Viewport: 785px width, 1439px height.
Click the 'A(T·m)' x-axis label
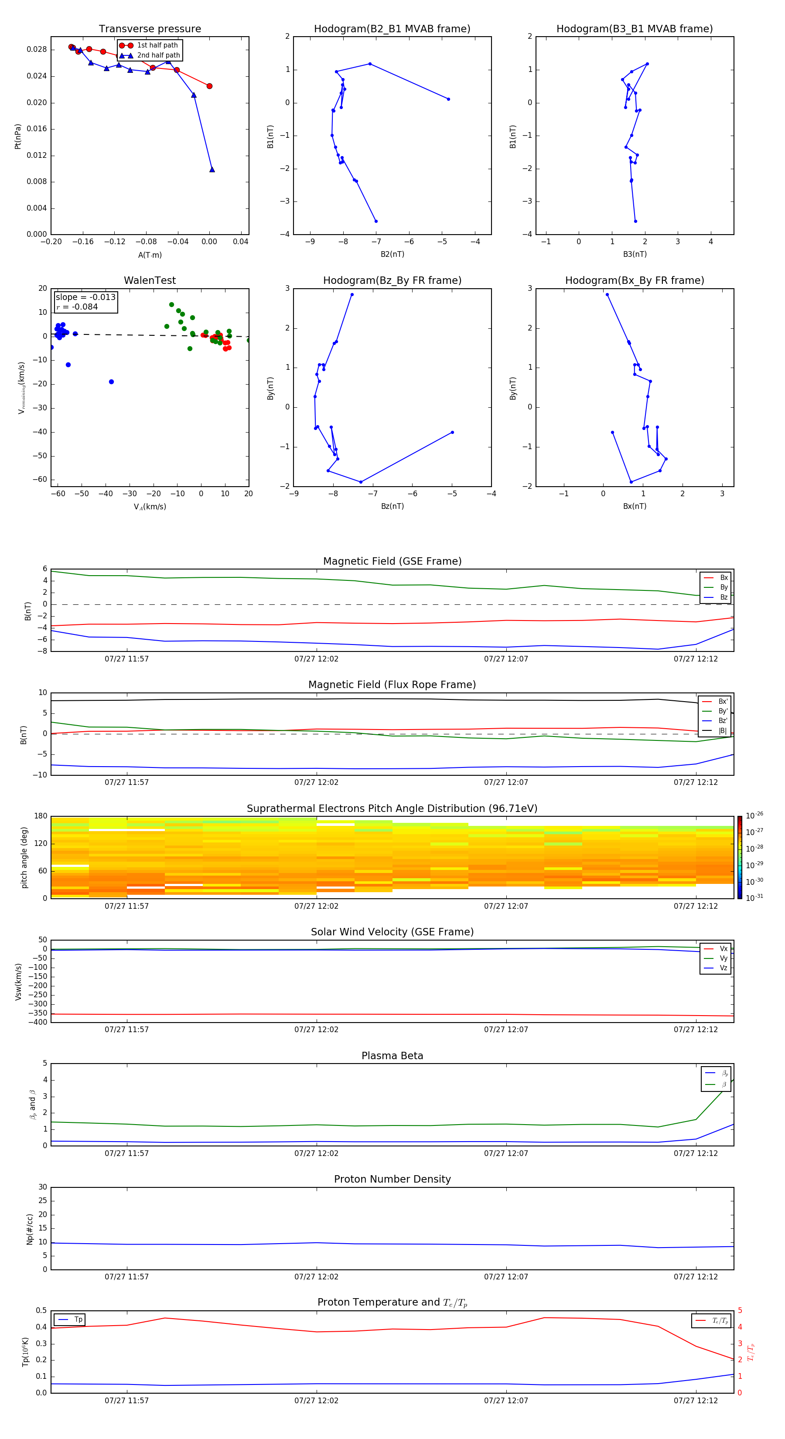(x=150, y=255)
